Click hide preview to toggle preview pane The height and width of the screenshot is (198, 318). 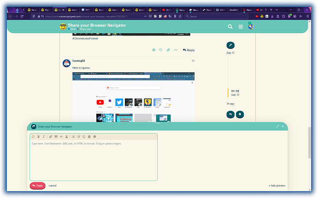(277, 186)
